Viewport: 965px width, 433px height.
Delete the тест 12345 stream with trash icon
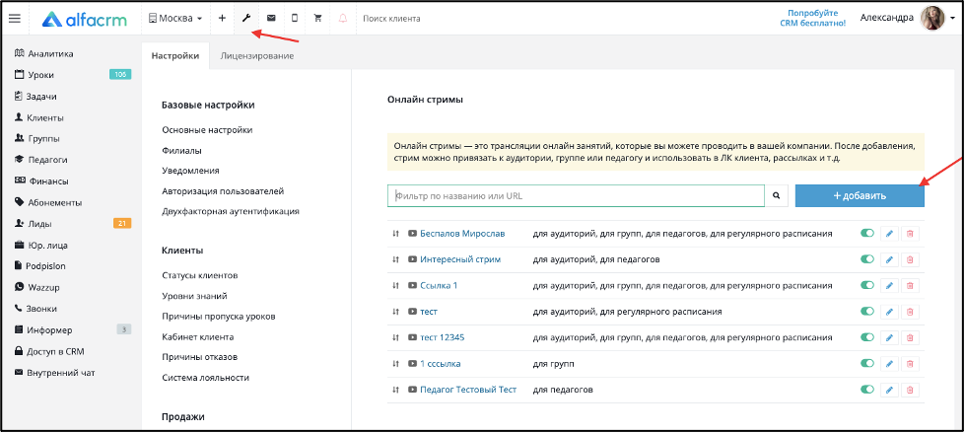(x=910, y=338)
